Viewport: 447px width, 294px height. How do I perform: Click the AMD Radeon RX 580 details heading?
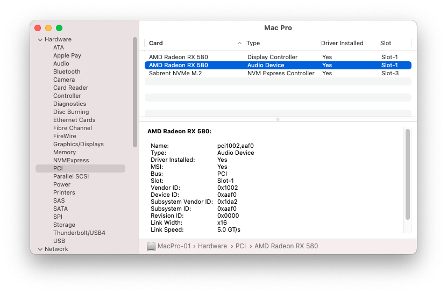[179, 131]
